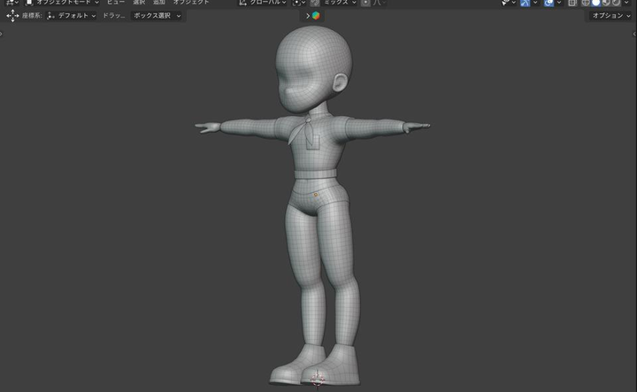Expand the right sidebar arrow
The height and width of the screenshot is (392, 637).
[x=634, y=35]
